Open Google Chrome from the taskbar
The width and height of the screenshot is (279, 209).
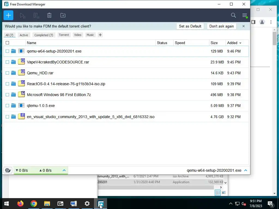[x=34, y=204]
